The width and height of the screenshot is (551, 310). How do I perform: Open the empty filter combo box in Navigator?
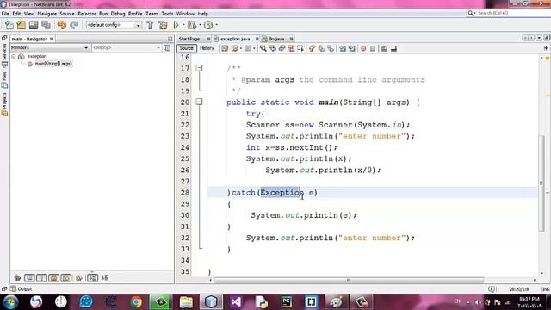click(127, 48)
